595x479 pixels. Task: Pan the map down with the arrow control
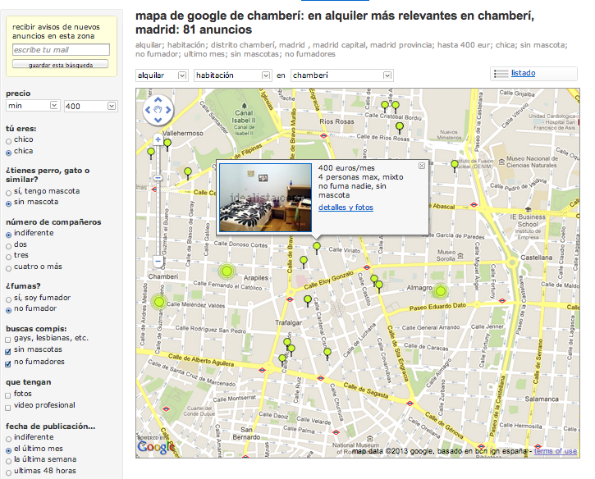click(158, 121)
